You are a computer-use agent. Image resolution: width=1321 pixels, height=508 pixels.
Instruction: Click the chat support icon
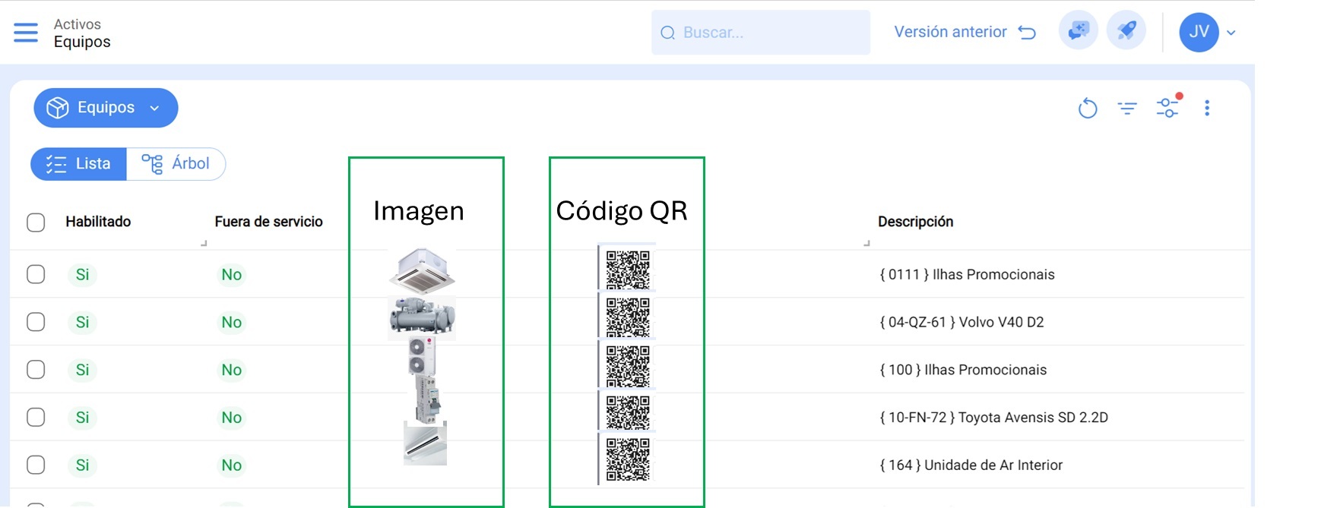(1078, 32)
